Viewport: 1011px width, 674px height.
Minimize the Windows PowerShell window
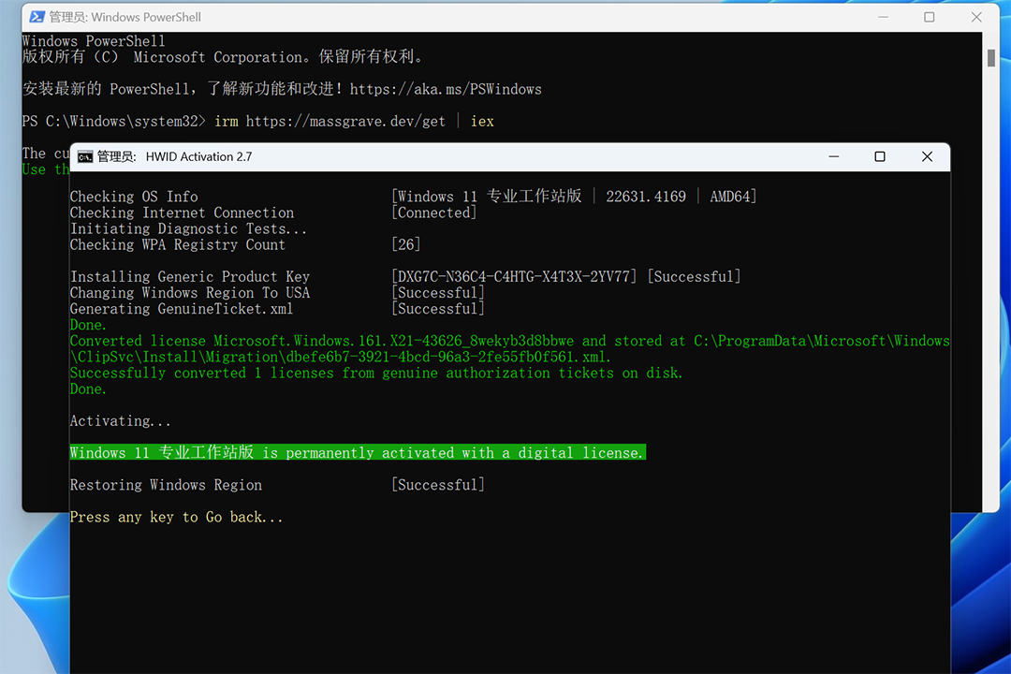coord(883,17)
